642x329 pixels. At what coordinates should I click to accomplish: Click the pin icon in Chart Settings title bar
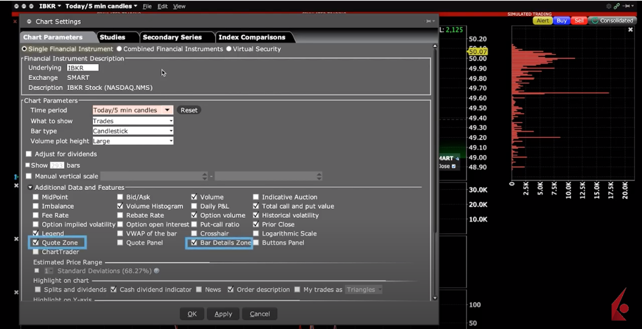point(430,21)
